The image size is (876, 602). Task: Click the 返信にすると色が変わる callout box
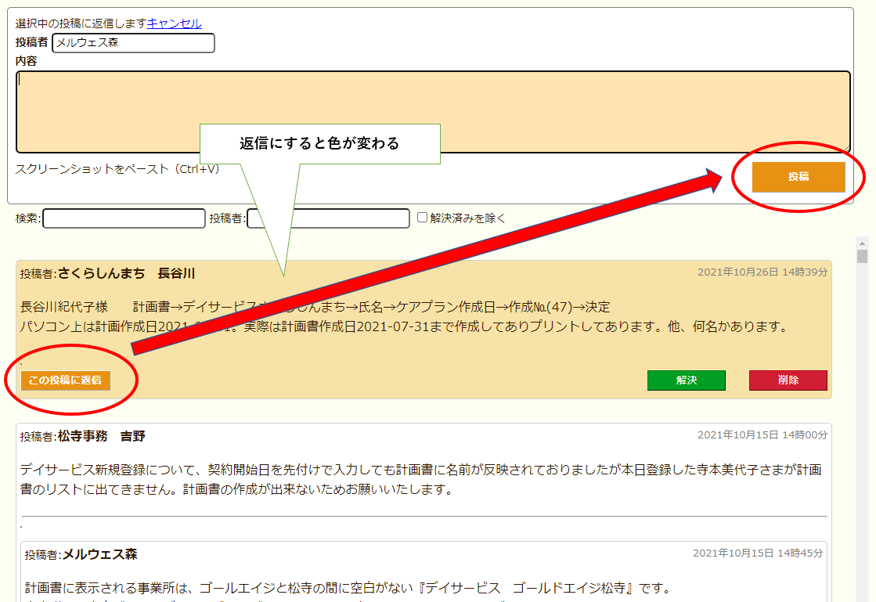[x=319, y=144]
